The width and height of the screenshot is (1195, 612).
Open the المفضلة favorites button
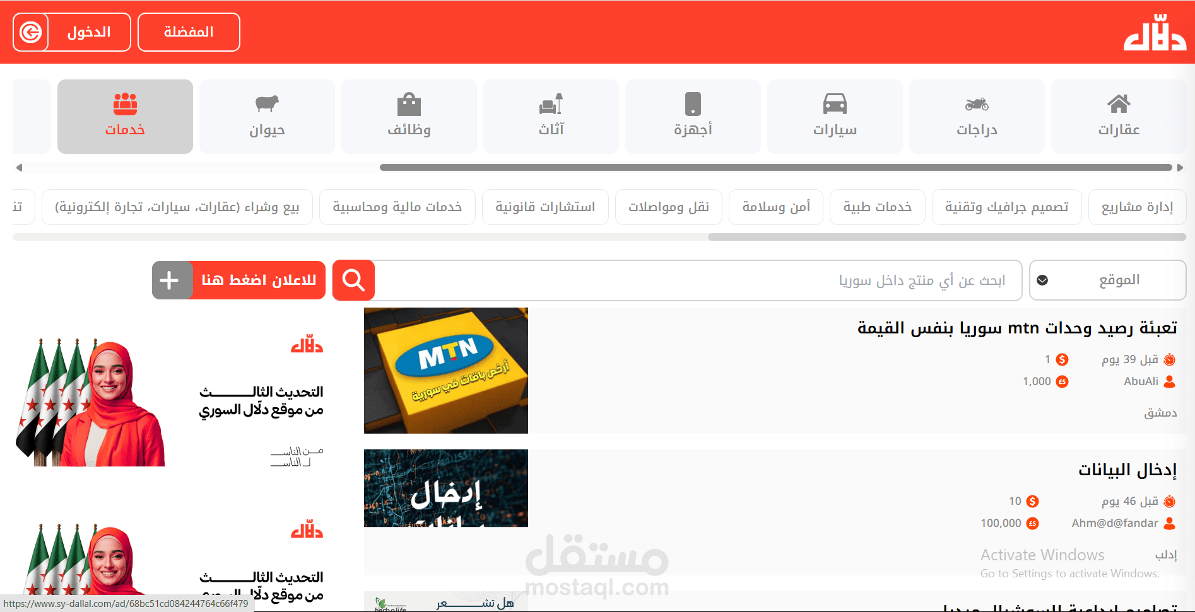(x=189, y=32)
